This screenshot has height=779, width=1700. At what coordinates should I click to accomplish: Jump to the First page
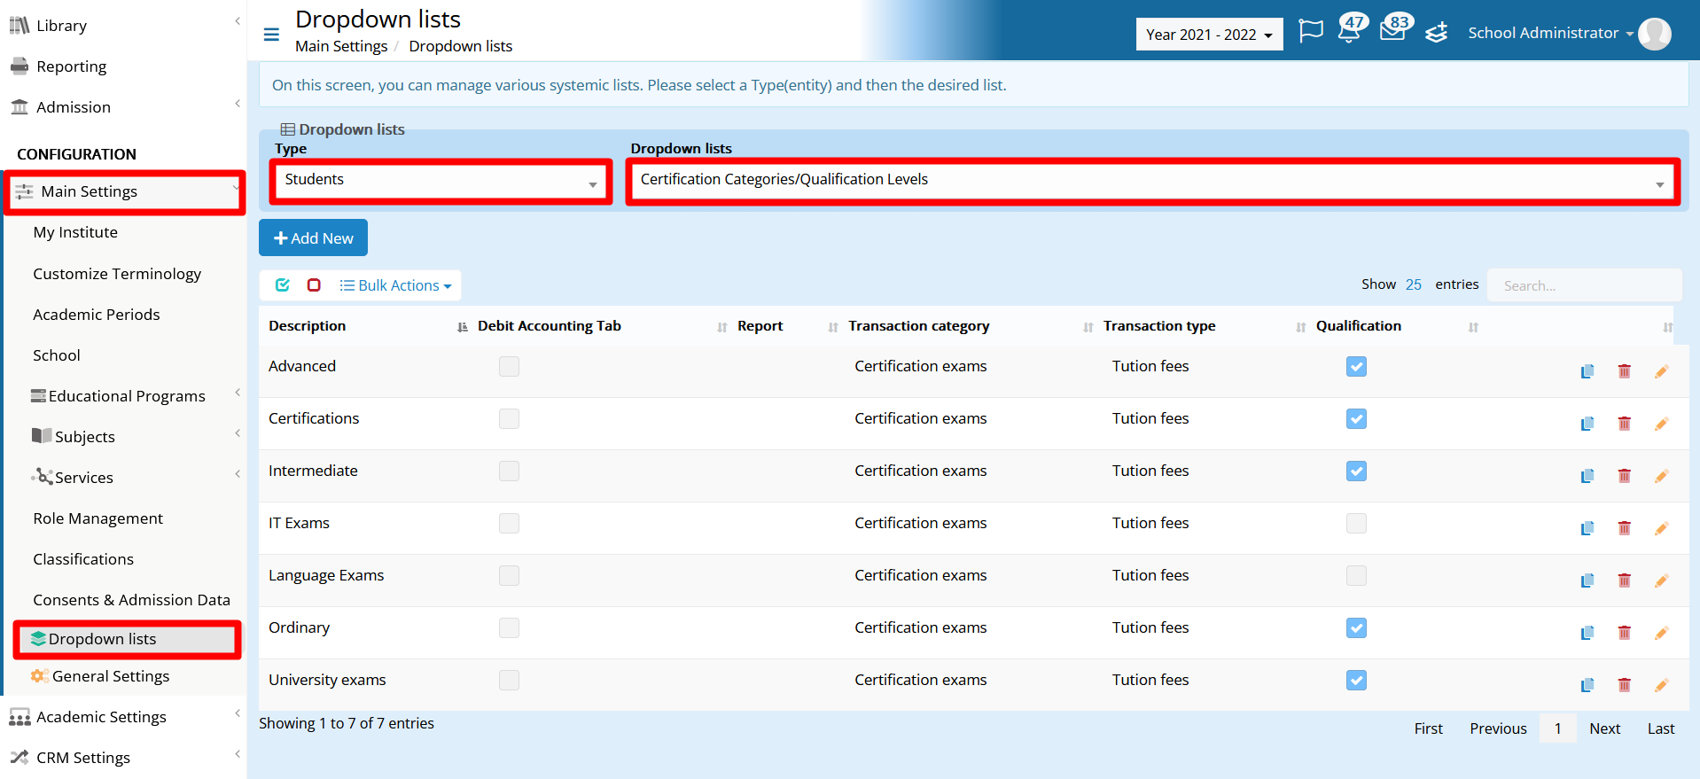click(1428, 728)
